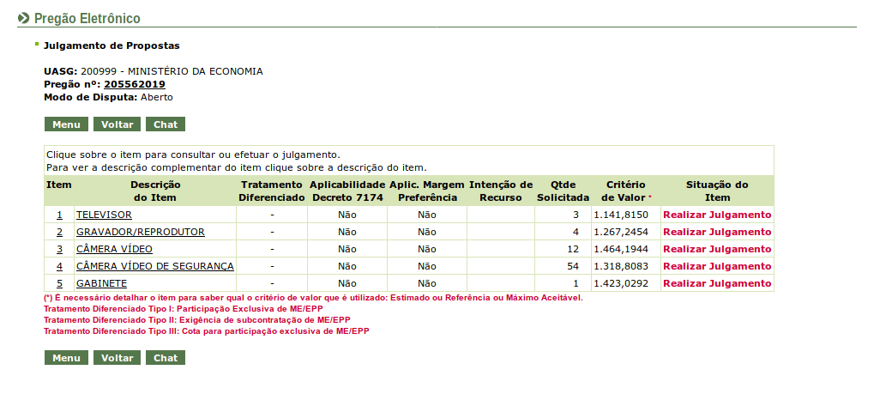The image size is (874, 394).
Task: Click the Aplicabilidade Decreto 7174 header
Action: [347, 191]
